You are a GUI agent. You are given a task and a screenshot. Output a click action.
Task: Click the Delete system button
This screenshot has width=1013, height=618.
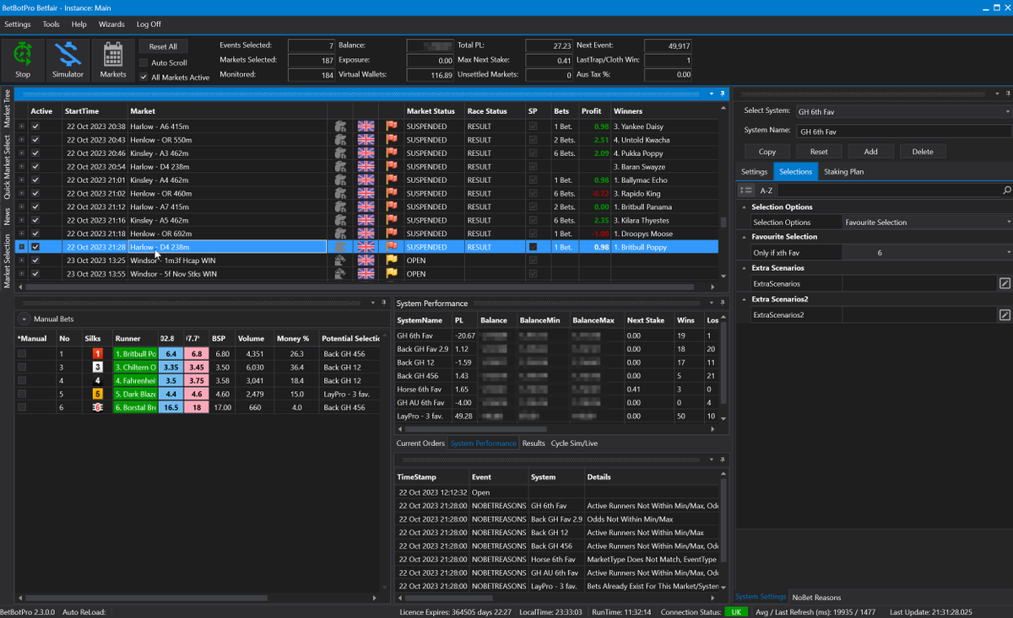(923, 152)
